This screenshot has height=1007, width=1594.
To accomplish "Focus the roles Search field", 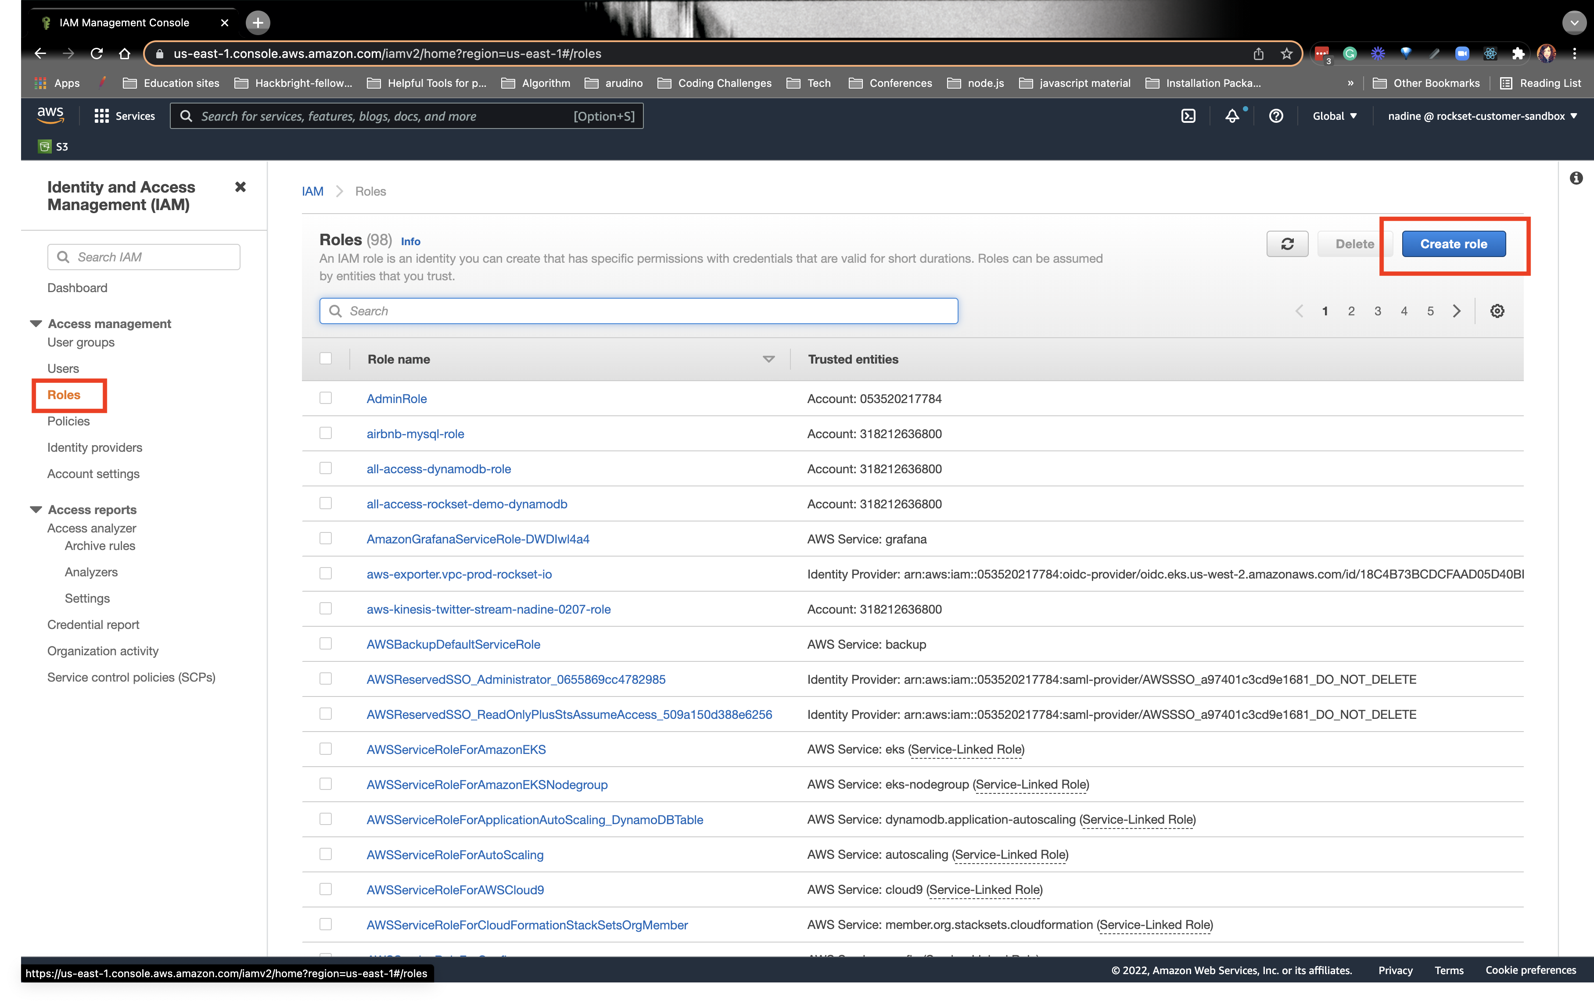I will [x=638, y=311].
